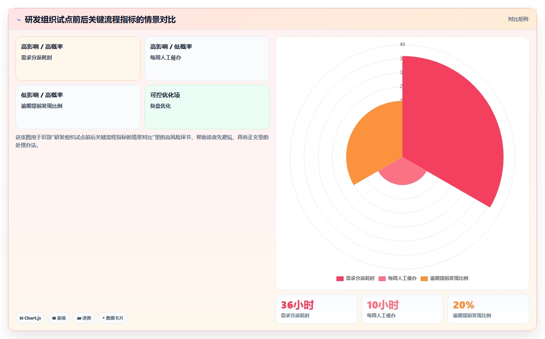
Task: Toggle 需求分派耗时 legend swatch
Action: [x=340, y=278]
